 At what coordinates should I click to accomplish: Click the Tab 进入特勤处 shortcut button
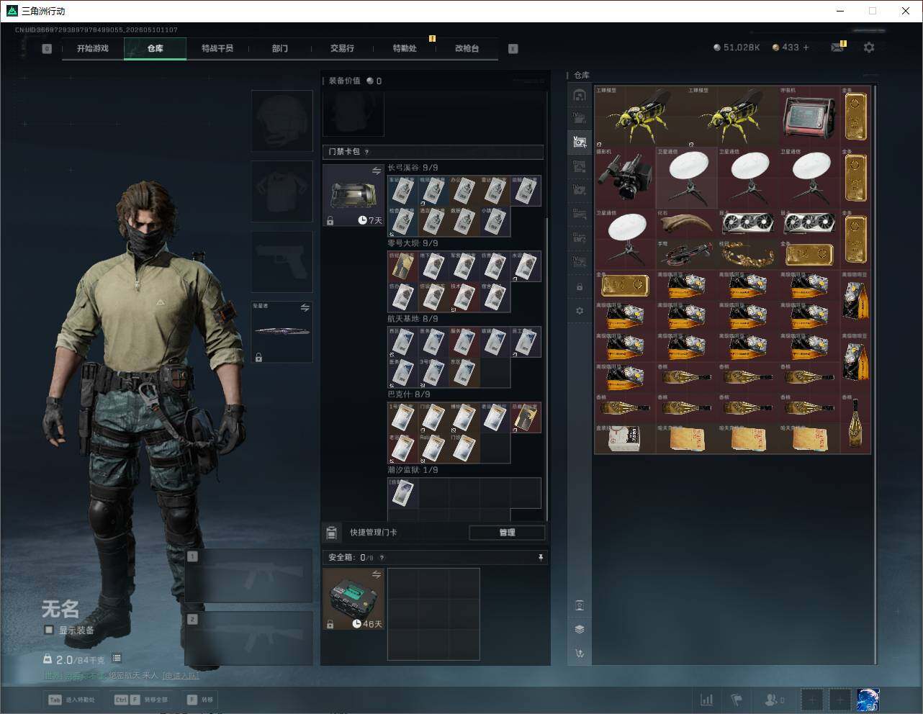coord(71,700)
